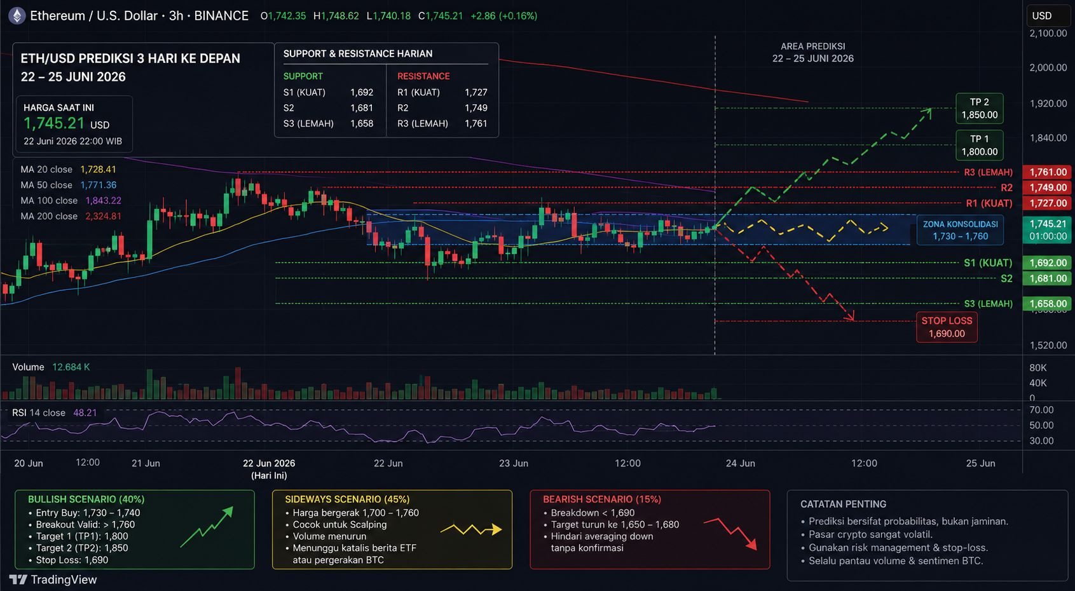Image resolution: width=1075 pixels, height=591 pixels.
Task: Click the 1,761.00 red price-axis tag
Action: [x=1048, y=172]
